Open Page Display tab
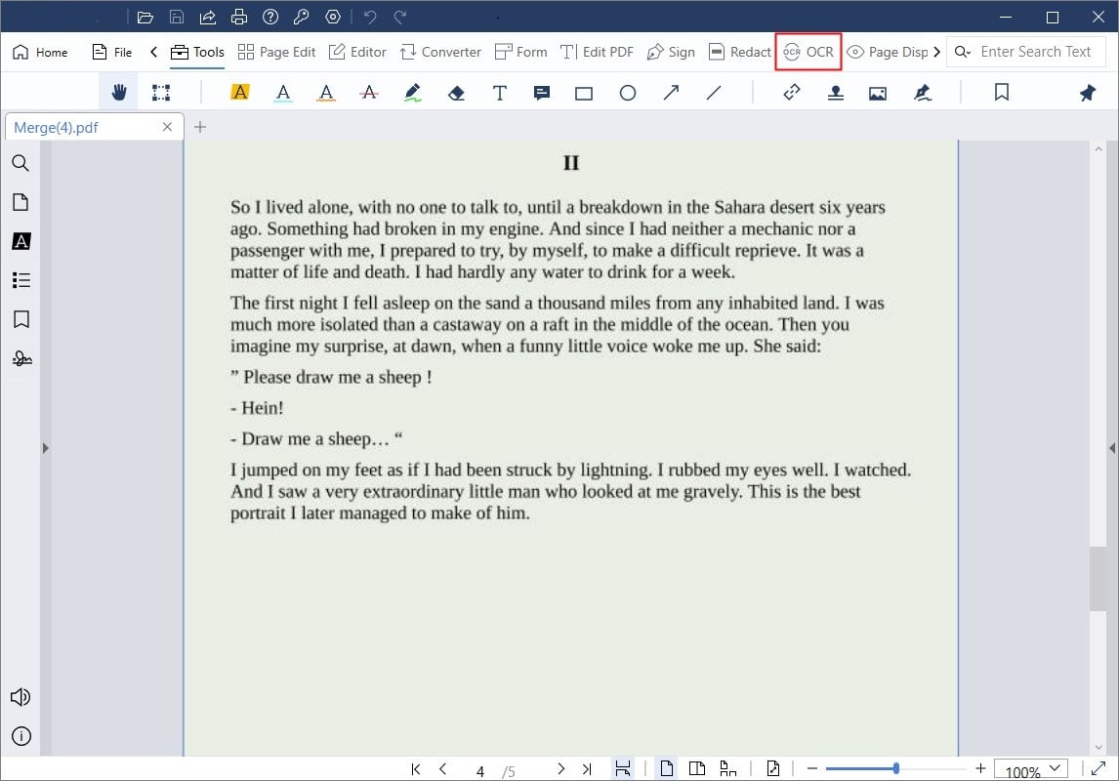This screenshot has width=1119, height=781. 887,52
